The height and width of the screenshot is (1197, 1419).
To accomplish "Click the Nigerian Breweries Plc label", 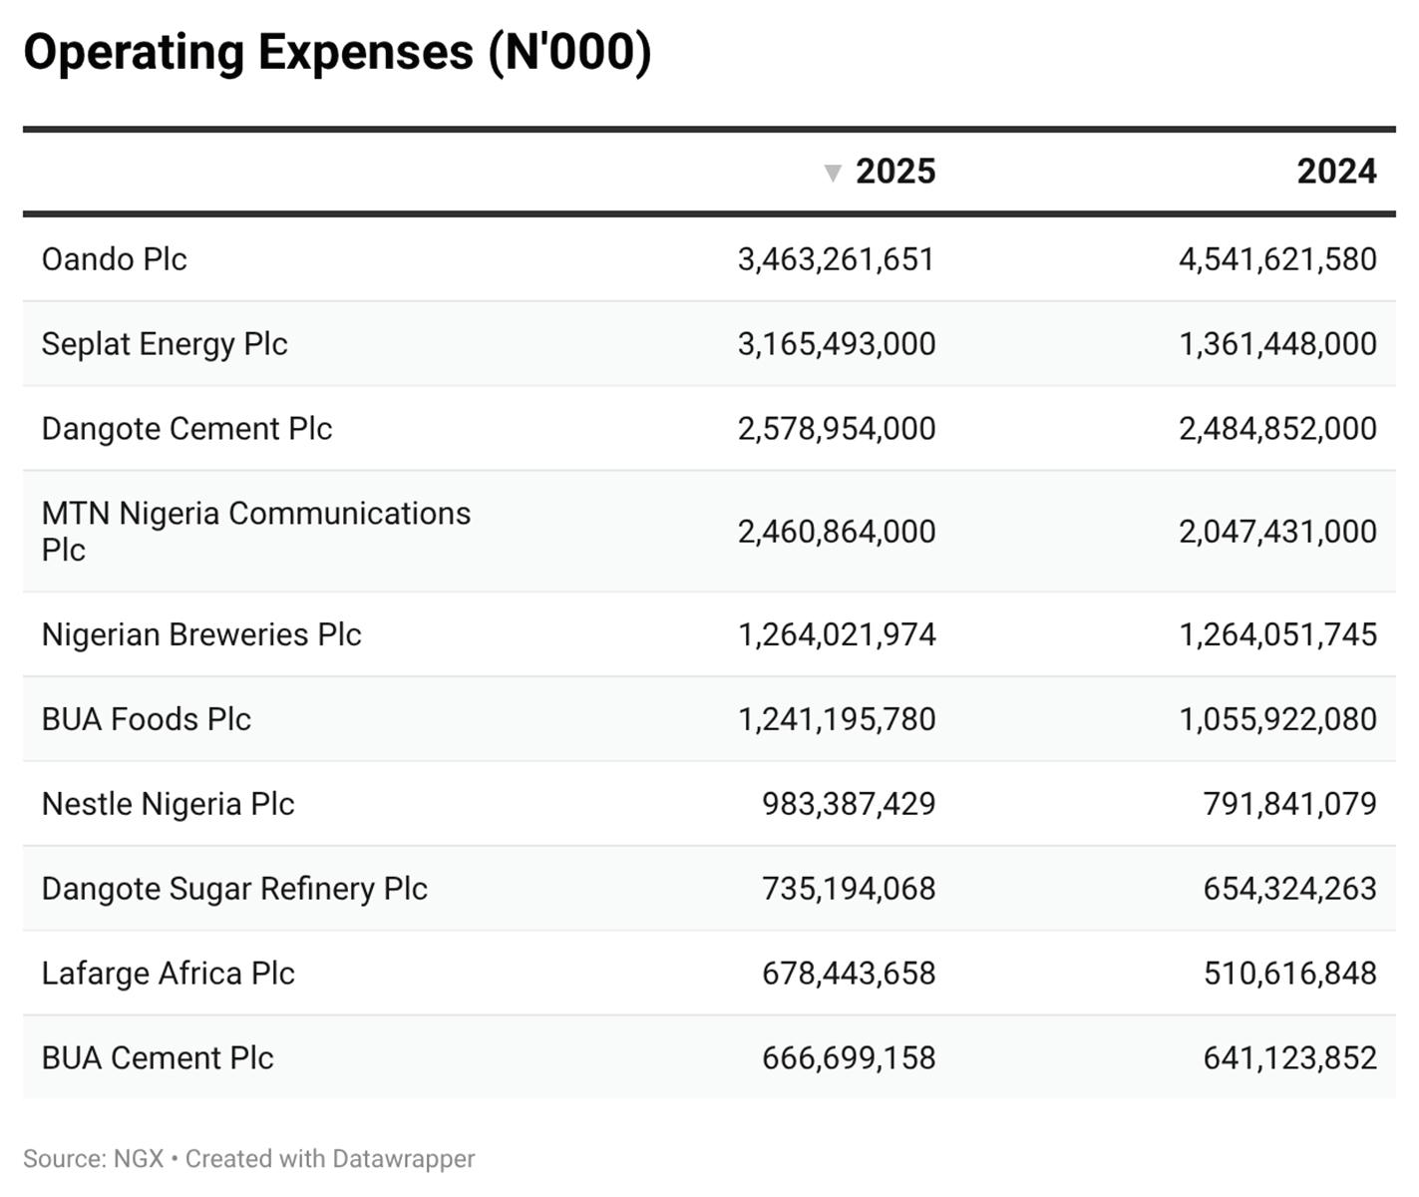I will tap(201, 634).
